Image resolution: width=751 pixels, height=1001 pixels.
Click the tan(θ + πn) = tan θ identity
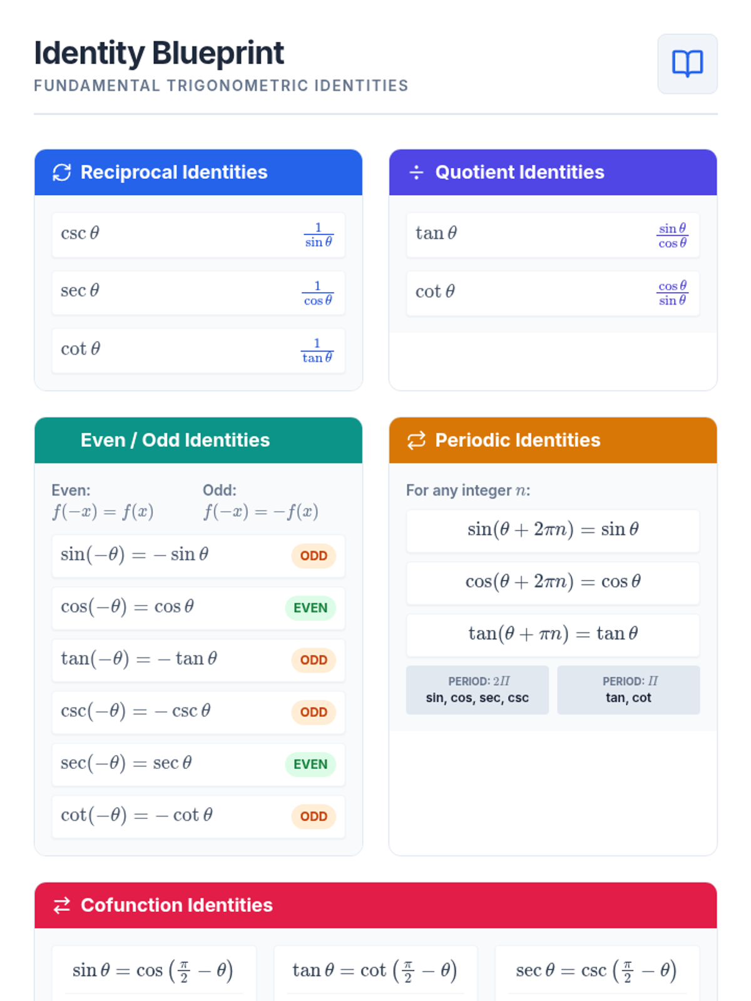pos(552,634)
